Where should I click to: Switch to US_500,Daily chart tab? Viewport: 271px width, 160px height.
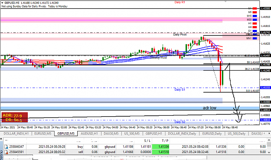(x=236, y=134)
